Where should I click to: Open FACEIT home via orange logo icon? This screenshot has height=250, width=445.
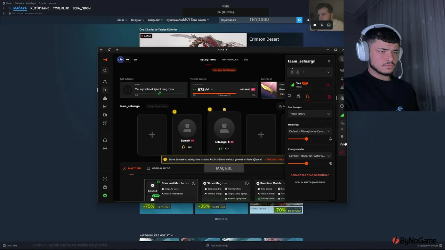105,59
